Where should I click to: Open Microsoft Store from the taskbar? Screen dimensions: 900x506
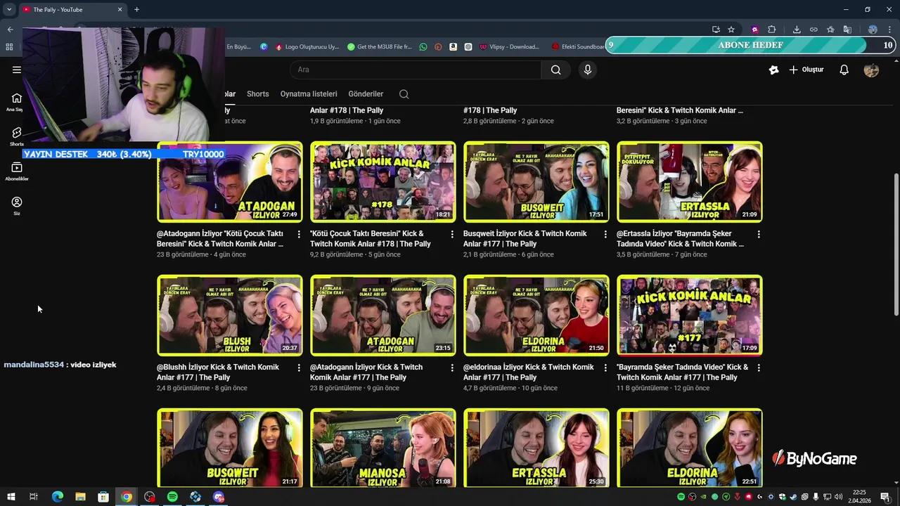click(x=103, y=497)
